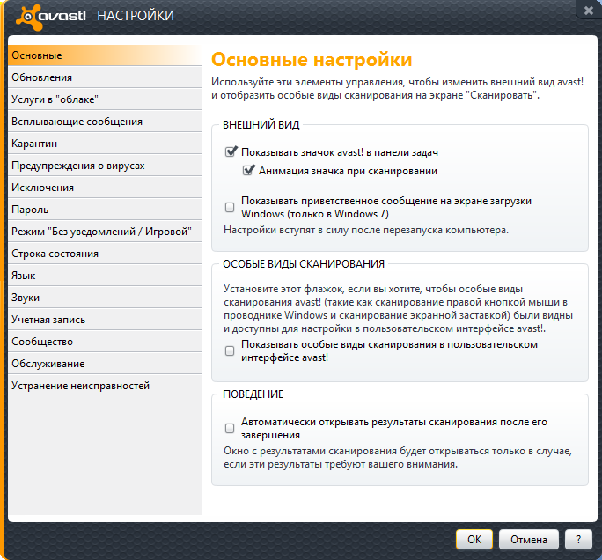Enable Показывать особые виды сканирования checkbox
602x560 pixels.
pos(230,350)
